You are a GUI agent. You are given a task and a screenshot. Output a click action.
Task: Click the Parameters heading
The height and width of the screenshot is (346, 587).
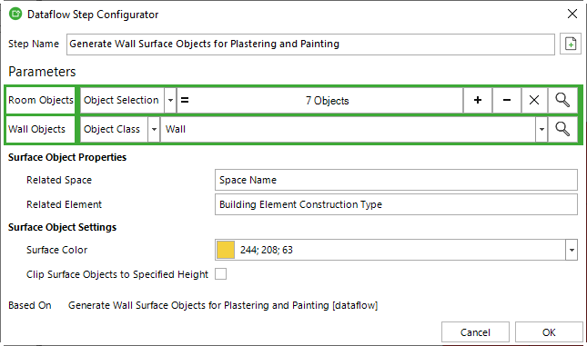tap(42, 72)
